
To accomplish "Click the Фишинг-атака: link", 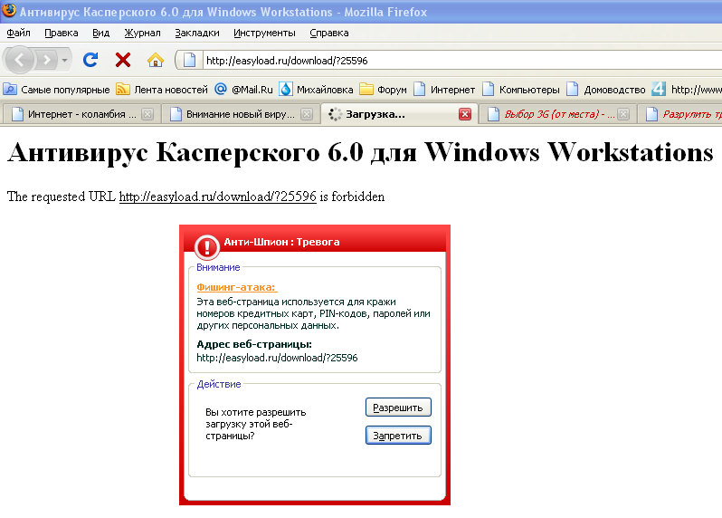I will (237, 287).
